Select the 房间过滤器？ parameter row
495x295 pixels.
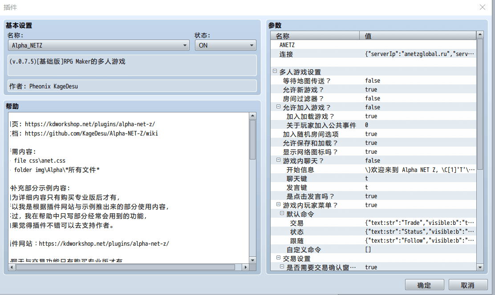pos(373,98)
